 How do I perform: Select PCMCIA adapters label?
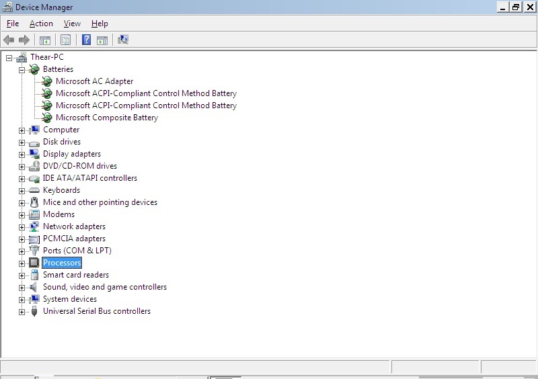74,239
